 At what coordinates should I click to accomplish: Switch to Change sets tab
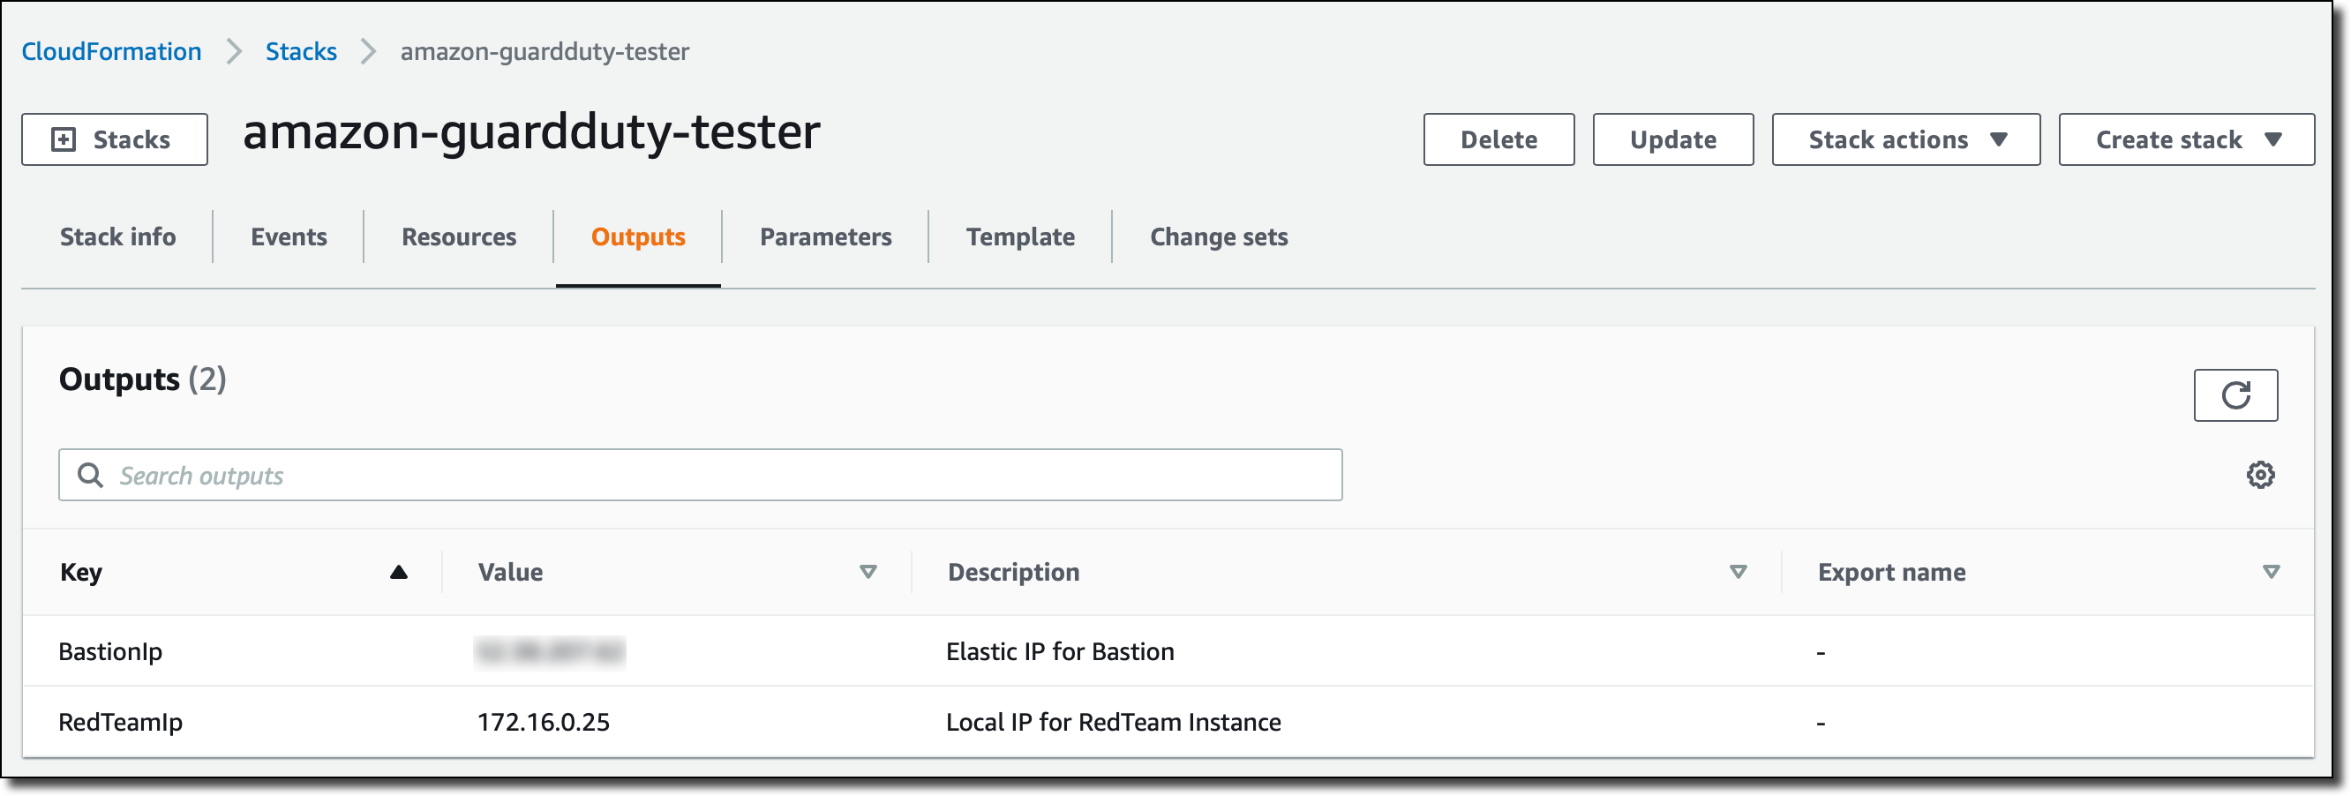click(1219, 237)
